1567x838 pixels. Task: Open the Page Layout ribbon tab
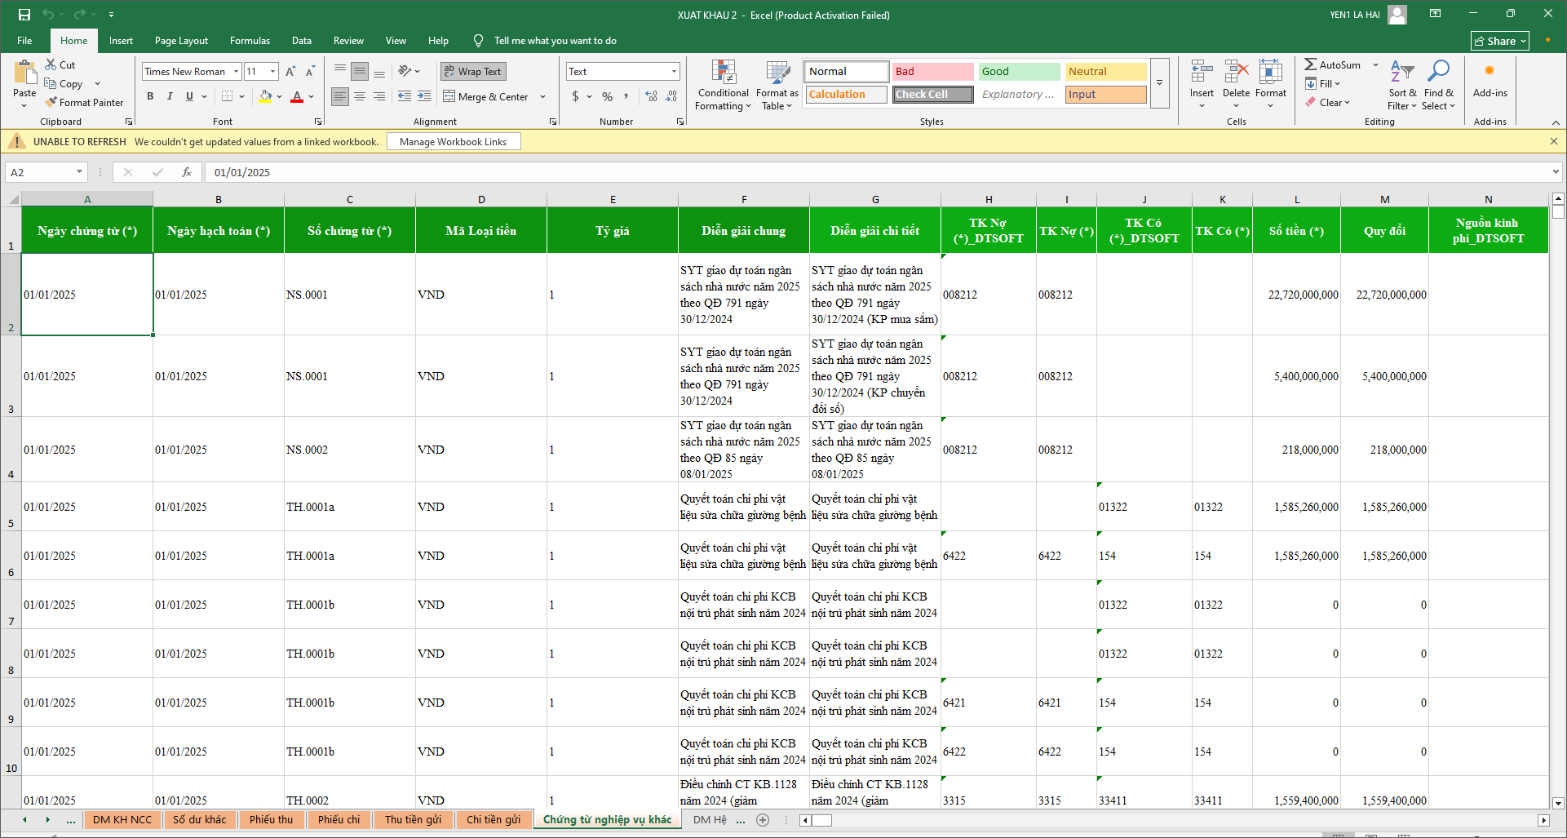click(x=181, y=41)
